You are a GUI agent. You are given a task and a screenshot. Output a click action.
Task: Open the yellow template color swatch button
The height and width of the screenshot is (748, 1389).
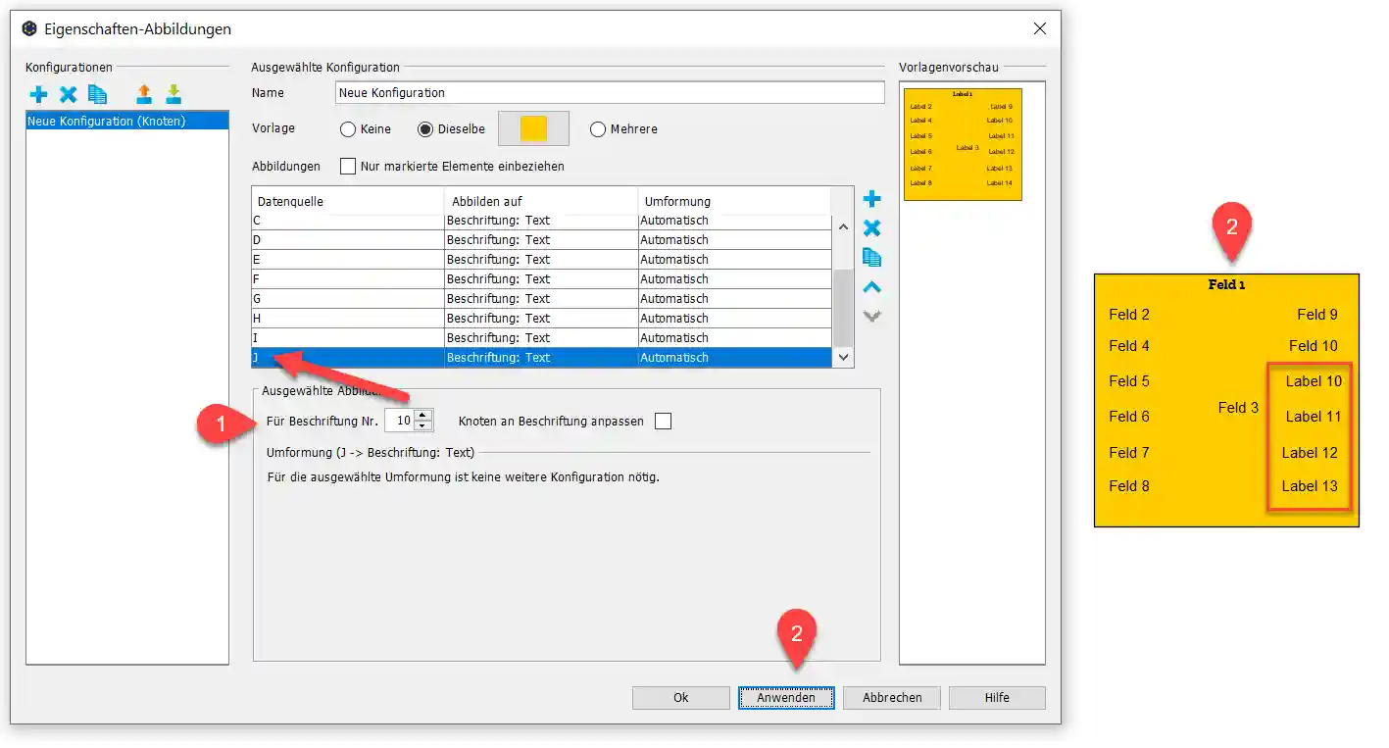click(x=533, y=128)
